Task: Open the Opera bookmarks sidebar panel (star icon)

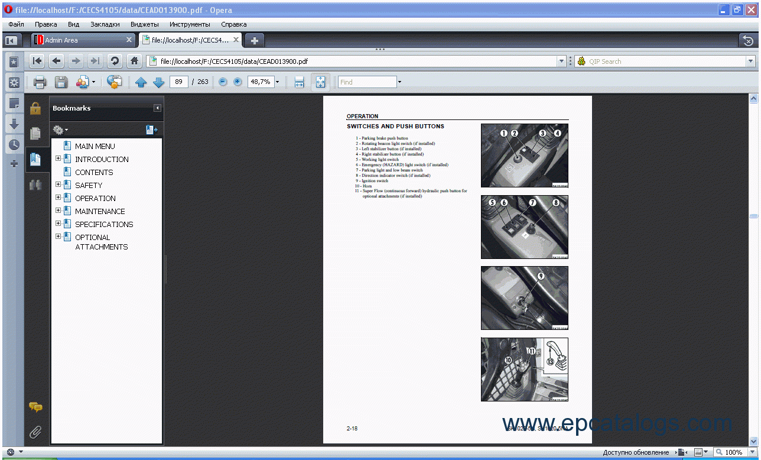Action: coord(14,61)
